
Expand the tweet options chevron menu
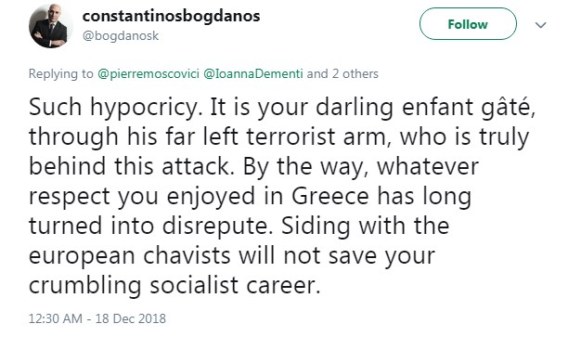[x=541, y=25]
